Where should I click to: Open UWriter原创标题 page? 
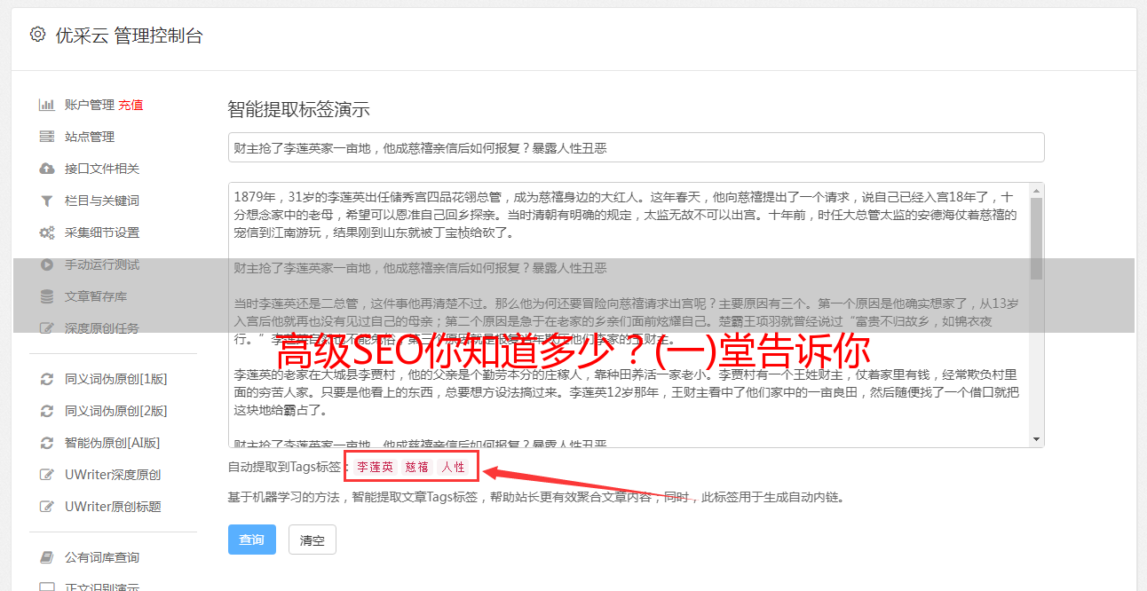pyautogui.click(x=113, y=507)
